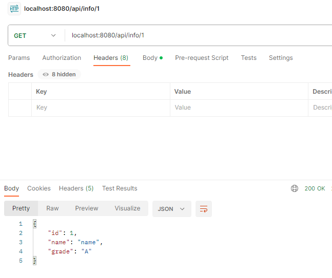Click the empty header Key field
The image size is (332, 278).
[100, 108]
